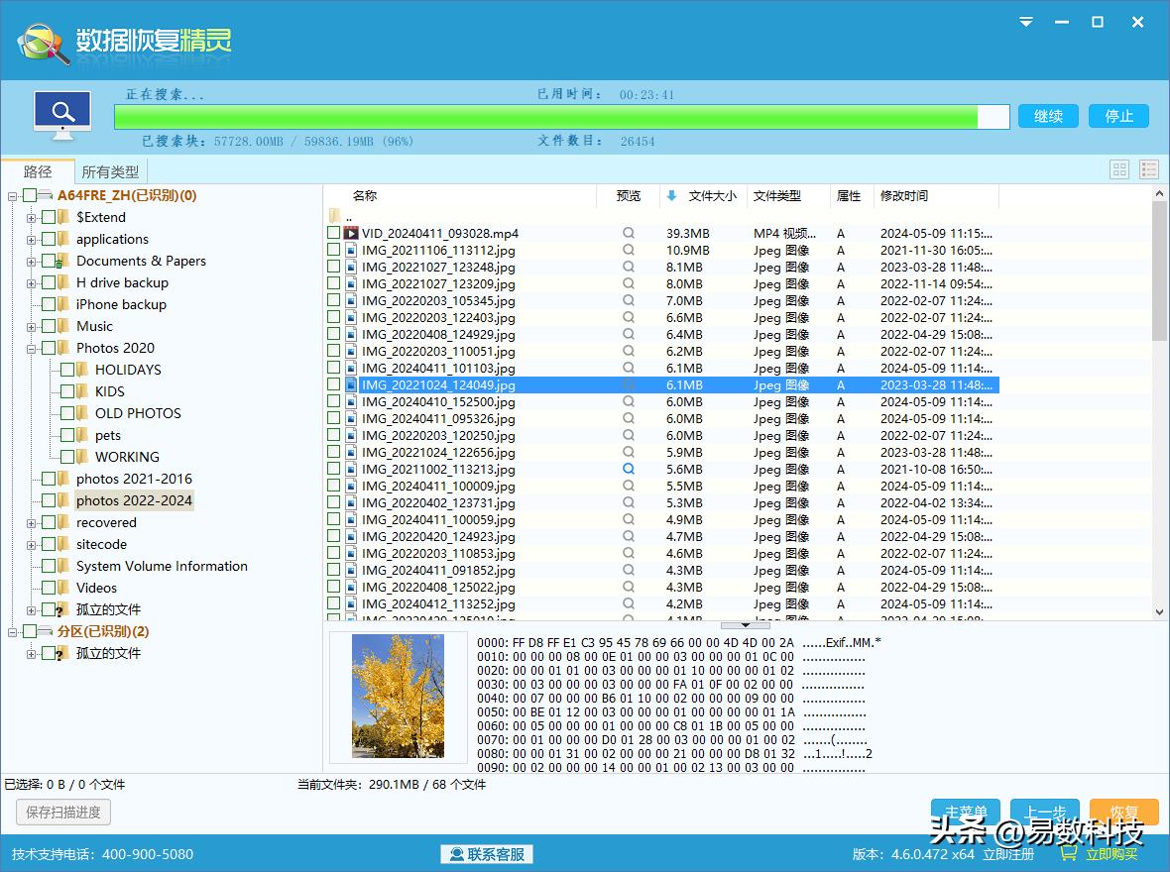Click the video file icon of VID_20240411_093028.mp4
The image size is (1170, 872).
[x=351, y=233]
